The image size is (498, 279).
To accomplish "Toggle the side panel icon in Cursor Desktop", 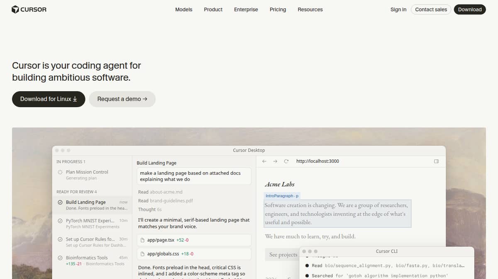I will 436,161.
